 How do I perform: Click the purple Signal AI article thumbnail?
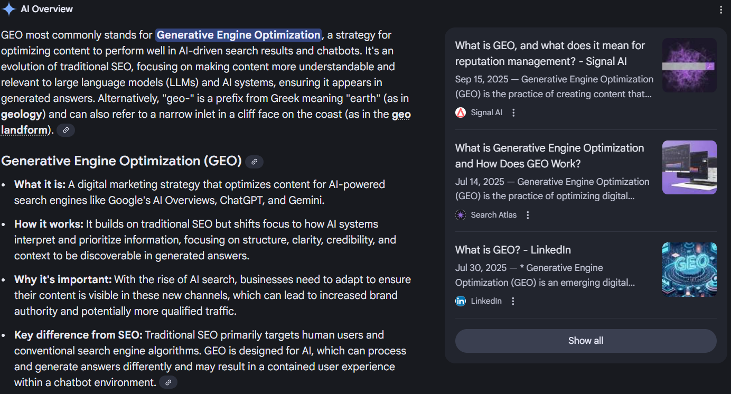point(689,65)
